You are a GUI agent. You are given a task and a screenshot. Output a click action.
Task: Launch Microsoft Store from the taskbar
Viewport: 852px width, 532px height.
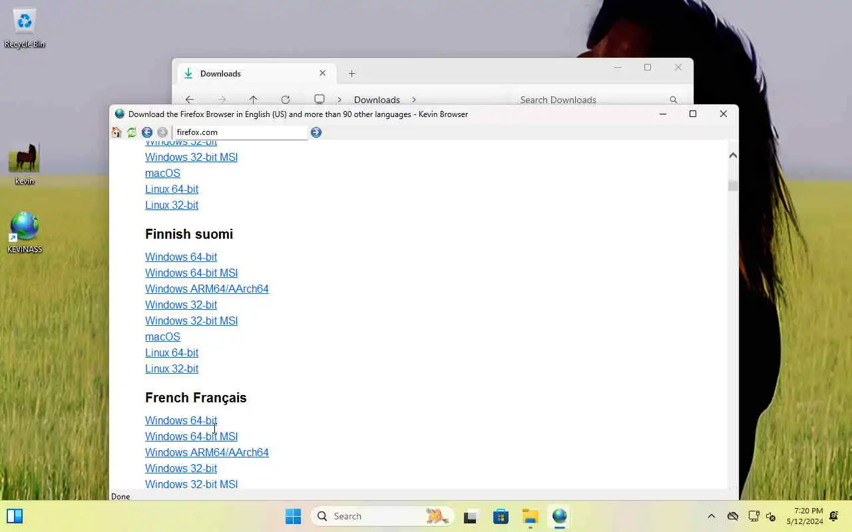click(501, 516)
